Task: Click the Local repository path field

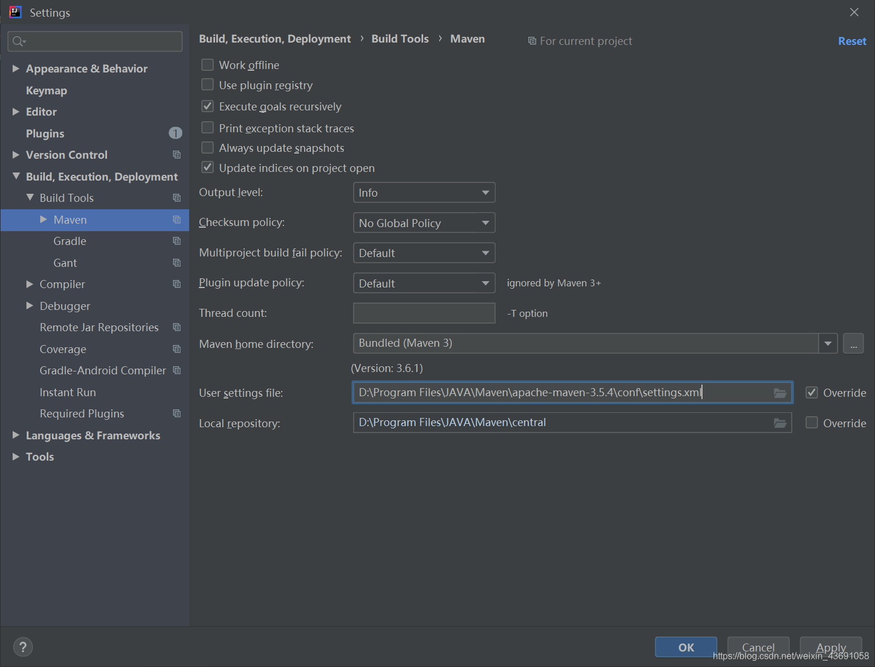Action: [573, 423]
